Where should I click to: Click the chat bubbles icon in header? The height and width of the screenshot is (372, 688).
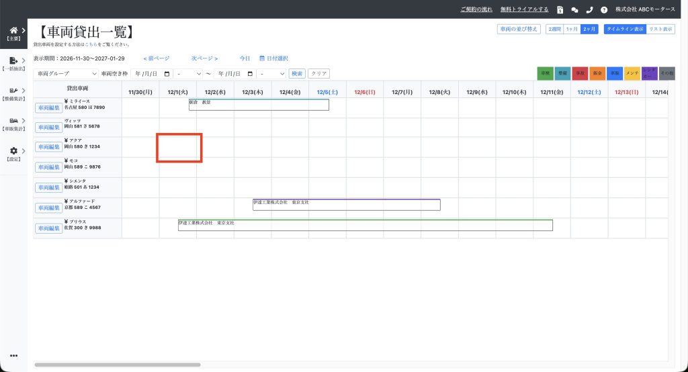pyautogui.click(x=574, y=9)
